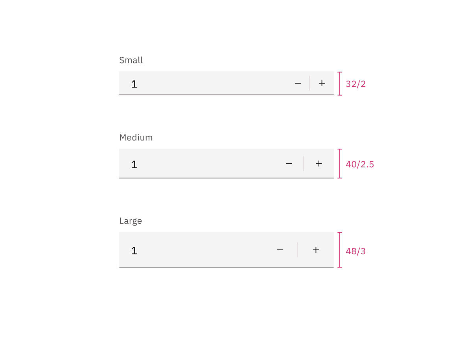The width and height of the screenshot is (453, 339).
Task: Click the Small label above the first input
Action: point(131,60)
